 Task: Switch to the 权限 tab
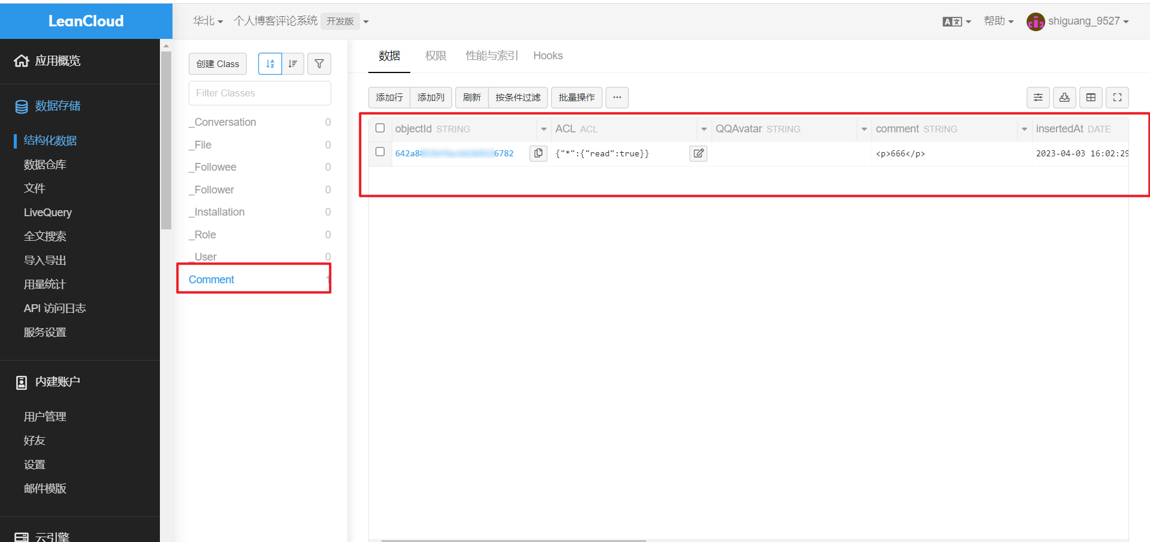pos(435,56)
